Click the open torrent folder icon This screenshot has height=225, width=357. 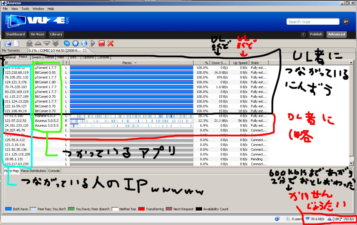pyautogui.click(x=8, y=43)
